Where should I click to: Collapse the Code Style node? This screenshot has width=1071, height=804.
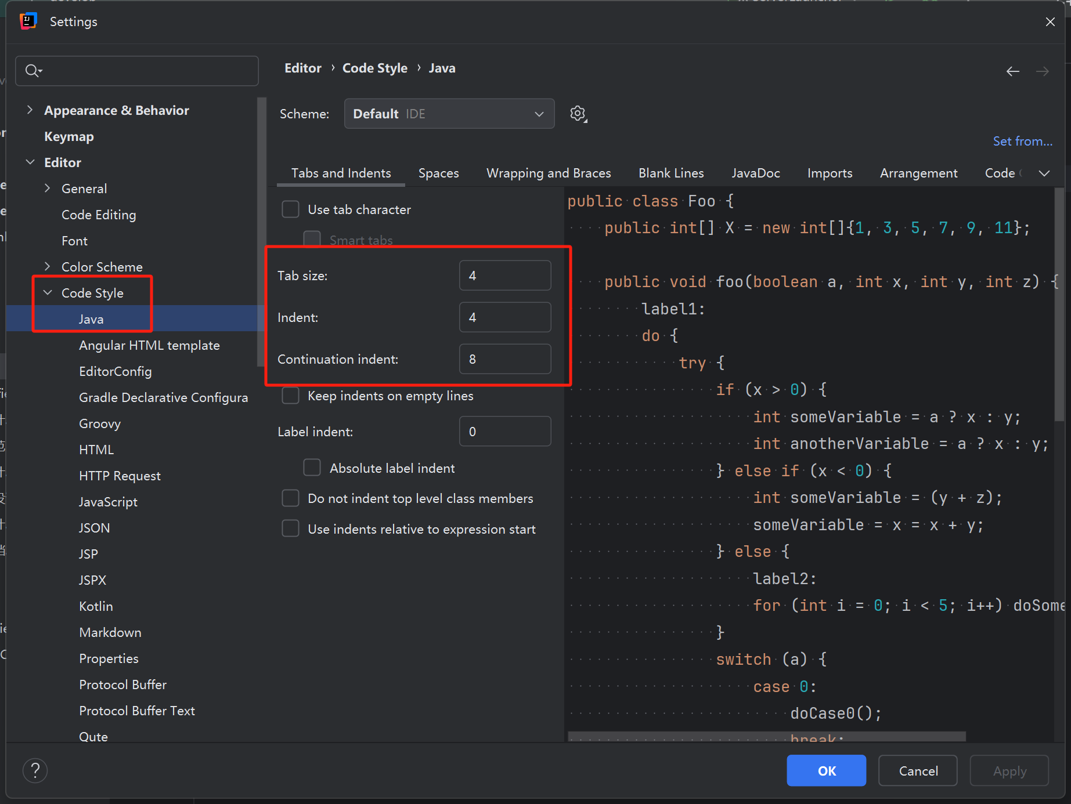tap(48, 292)
